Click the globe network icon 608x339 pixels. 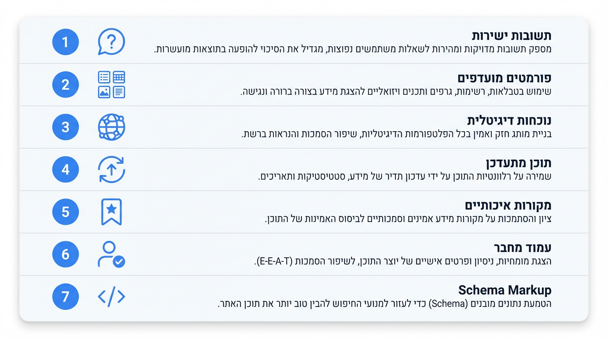pos(111,127)
